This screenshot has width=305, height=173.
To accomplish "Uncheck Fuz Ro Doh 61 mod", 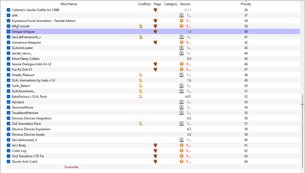I will click(9, 70).
